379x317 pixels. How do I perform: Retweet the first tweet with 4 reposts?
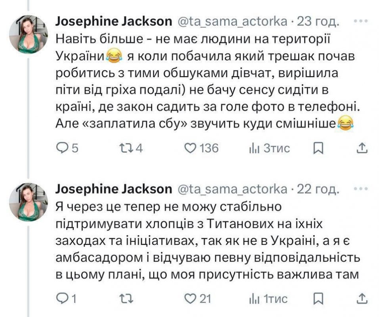pos(126,148)
